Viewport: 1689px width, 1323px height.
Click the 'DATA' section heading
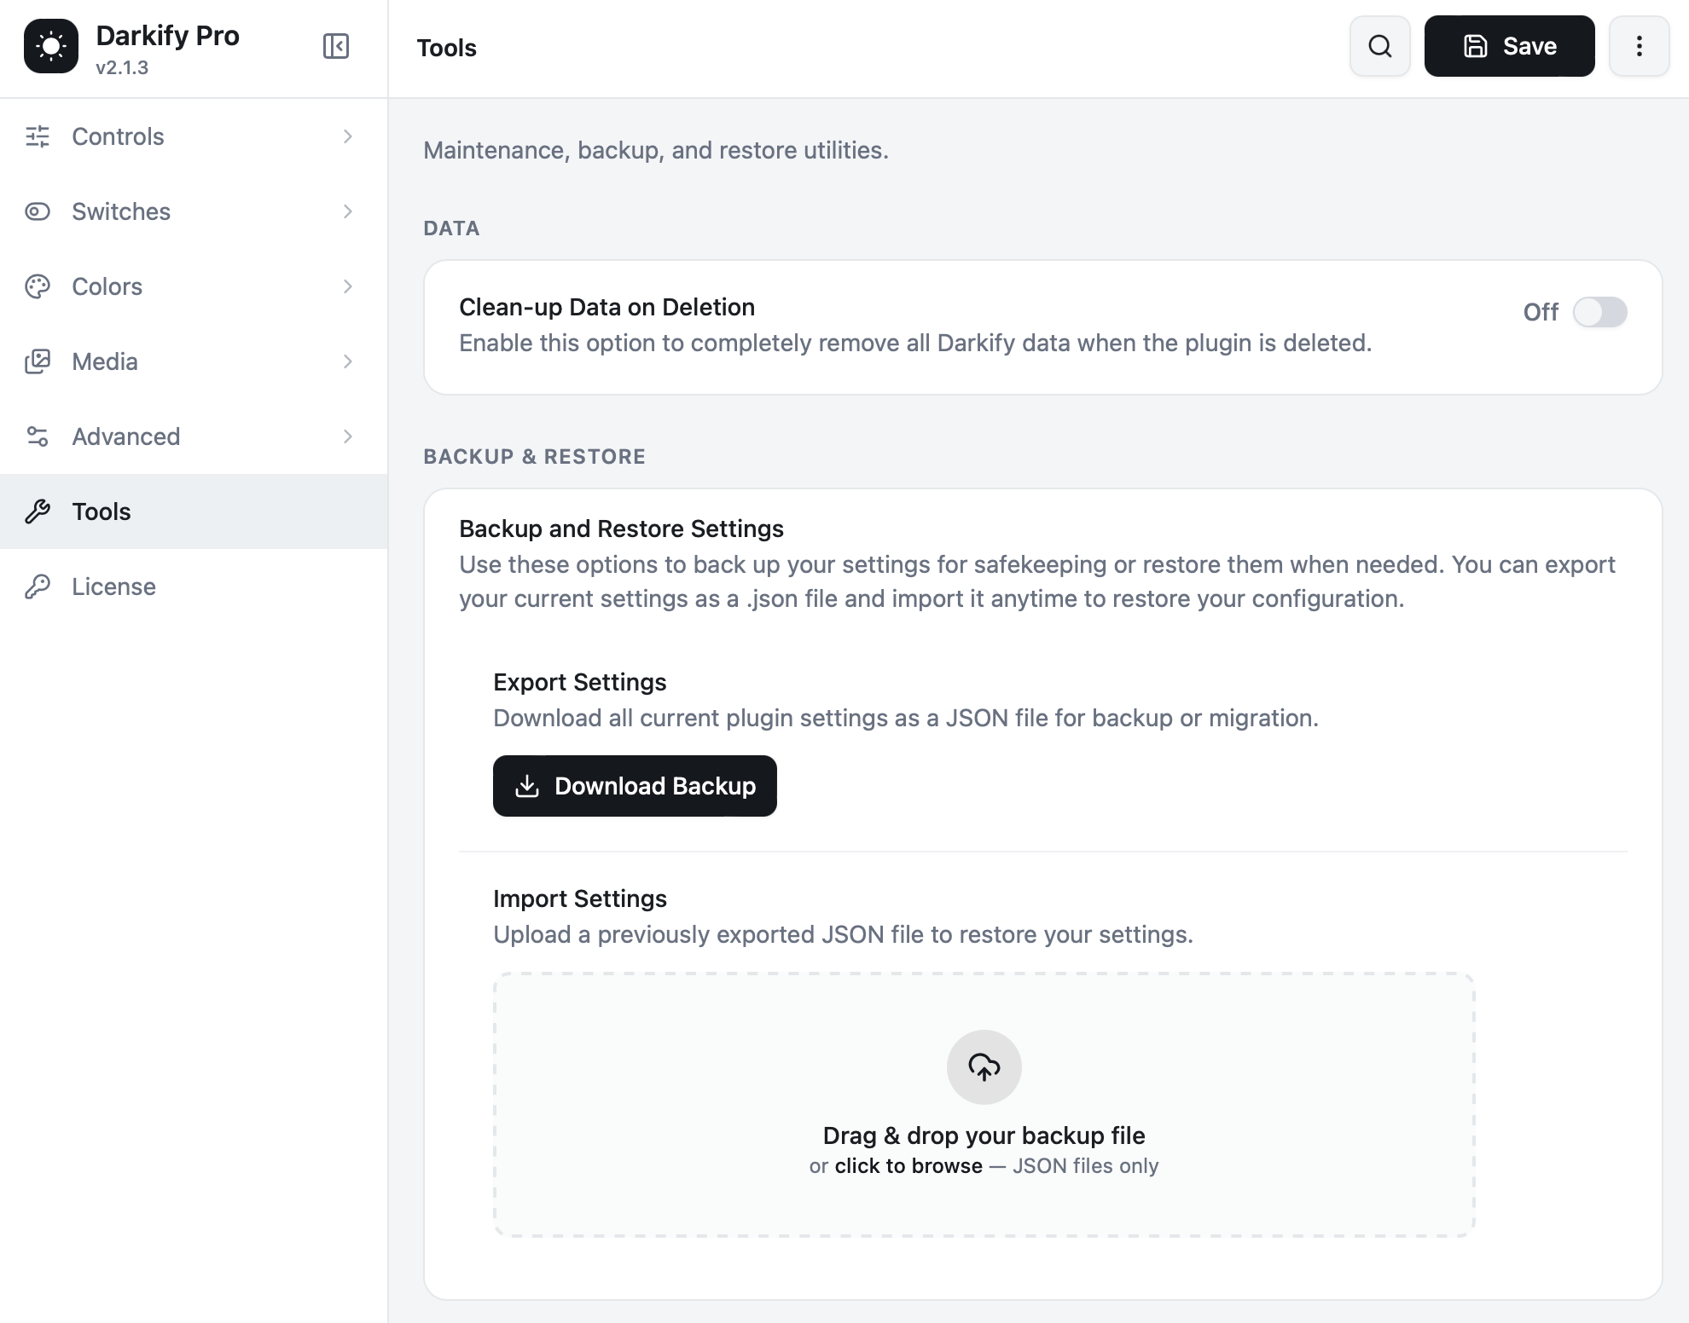click(452, 228)
